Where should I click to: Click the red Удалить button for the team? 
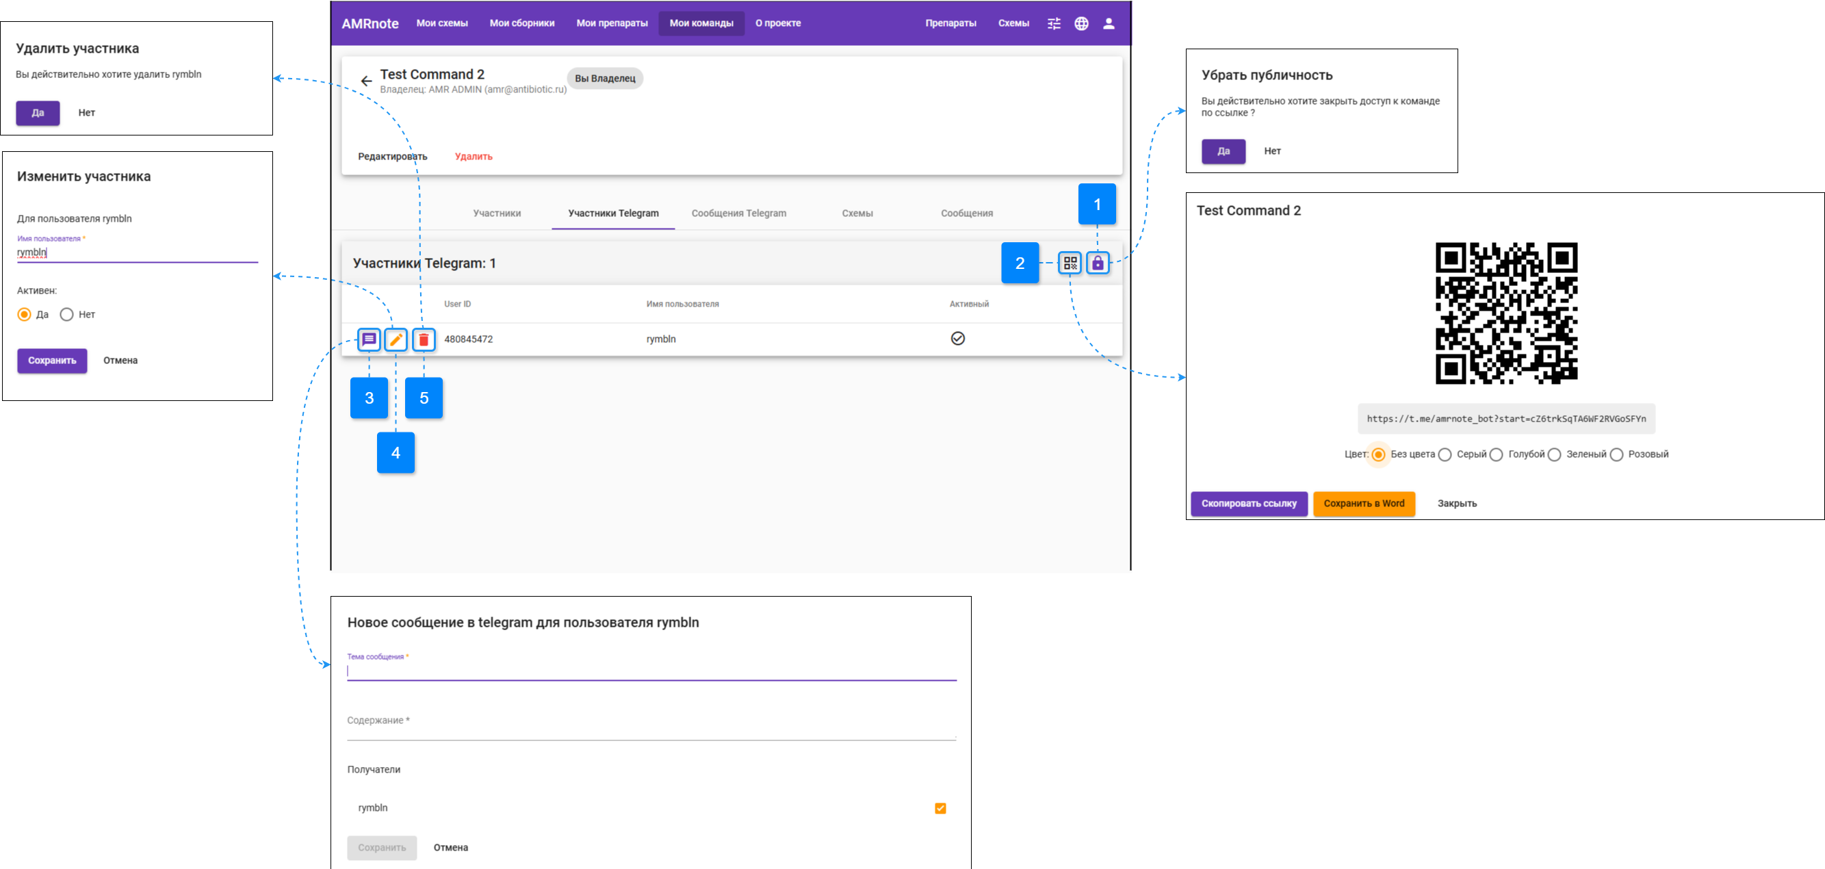(474, 157)
